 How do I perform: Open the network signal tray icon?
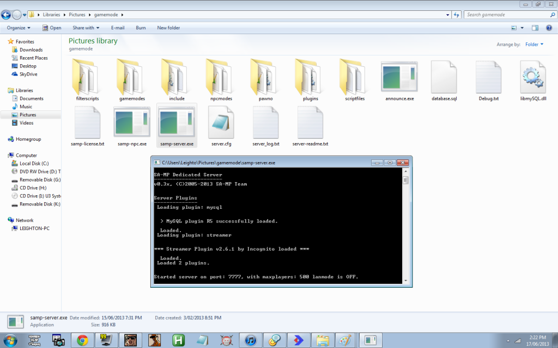pyautogui.click(x=518, y=341)
